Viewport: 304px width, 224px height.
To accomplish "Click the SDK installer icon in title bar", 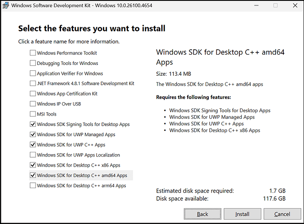I will (5, 6).
